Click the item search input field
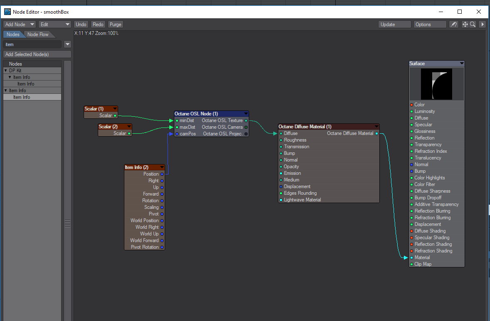The width and height of the screenshot is (490, 321). (x=32, y=44)
